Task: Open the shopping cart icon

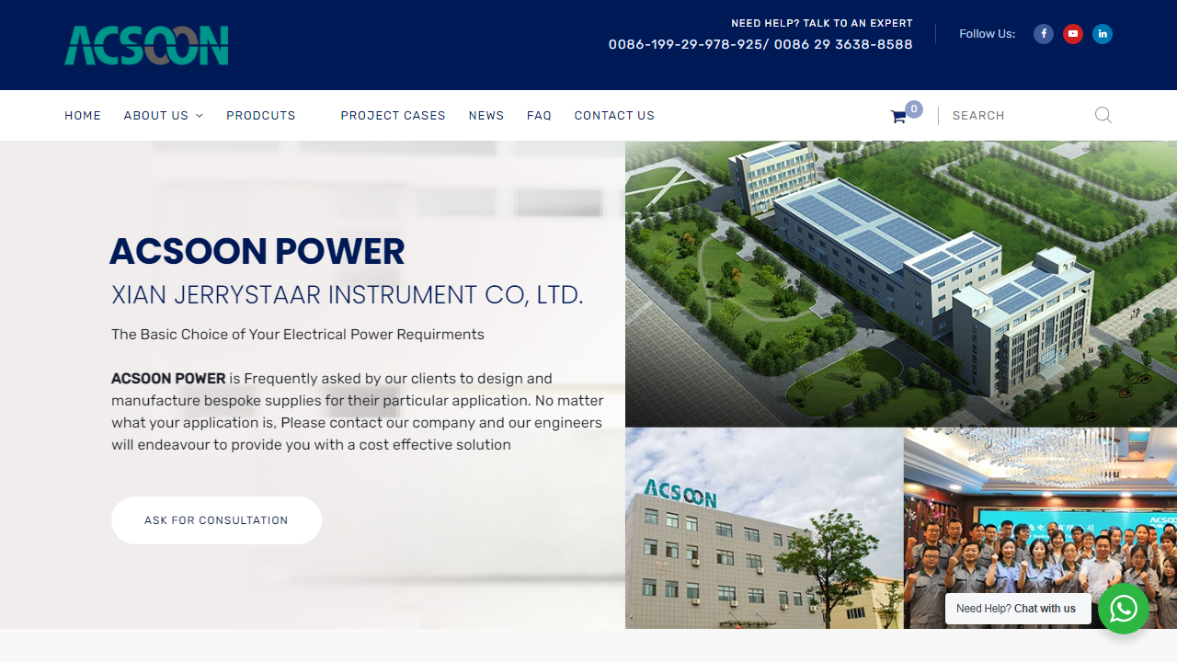Action: tap(898, 117)
